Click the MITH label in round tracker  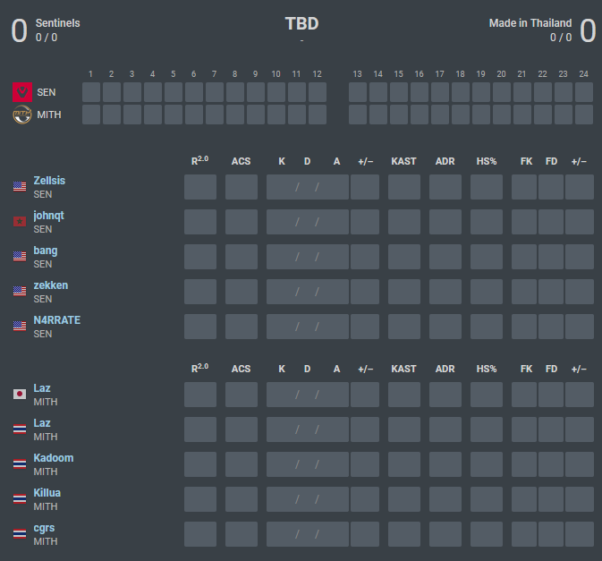click(49, 115)
